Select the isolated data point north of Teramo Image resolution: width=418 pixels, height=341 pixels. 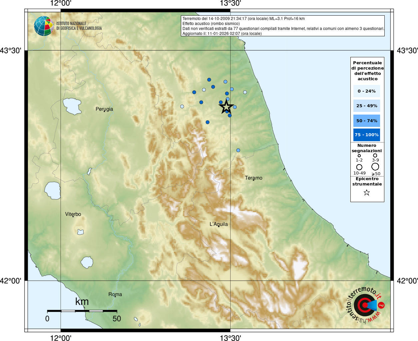point(238,150)
